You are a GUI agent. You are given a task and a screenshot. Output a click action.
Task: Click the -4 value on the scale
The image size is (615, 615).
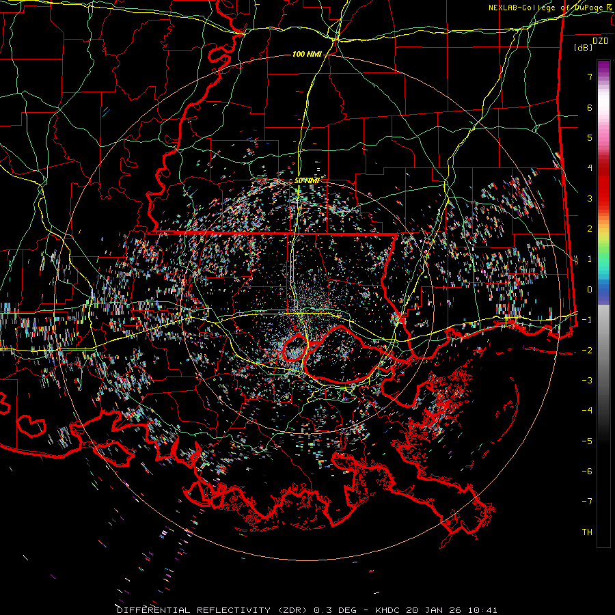tap(587, 411)
